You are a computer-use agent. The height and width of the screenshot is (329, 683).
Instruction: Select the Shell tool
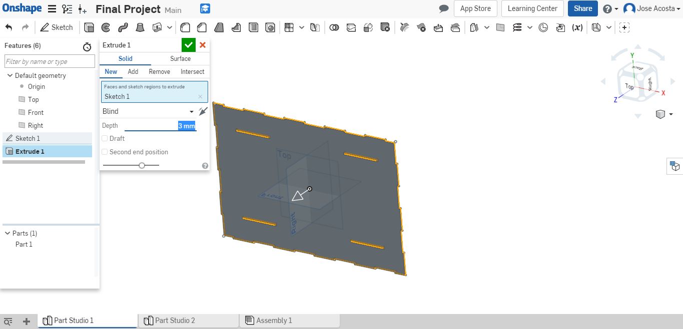coord(253,27)
